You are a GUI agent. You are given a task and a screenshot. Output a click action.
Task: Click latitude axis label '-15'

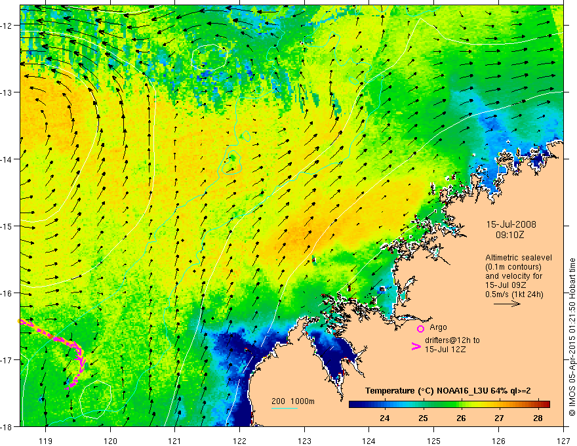pos(6,226)
